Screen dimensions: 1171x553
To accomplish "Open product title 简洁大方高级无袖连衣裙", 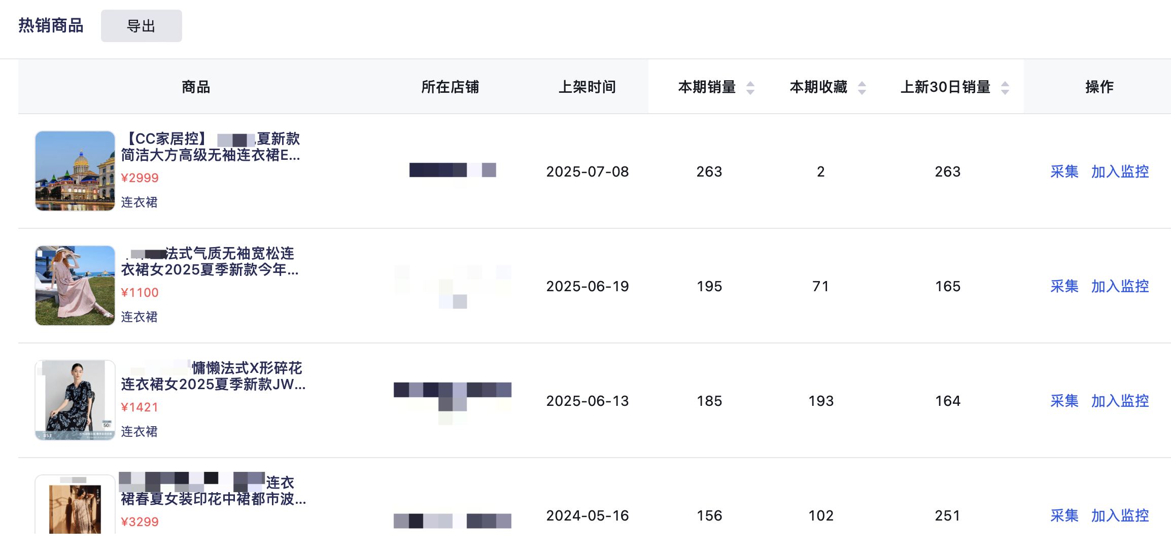I will coord(211,147).
